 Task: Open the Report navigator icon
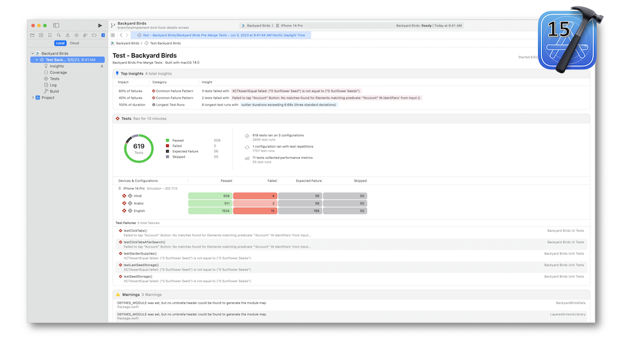(103, 35)
